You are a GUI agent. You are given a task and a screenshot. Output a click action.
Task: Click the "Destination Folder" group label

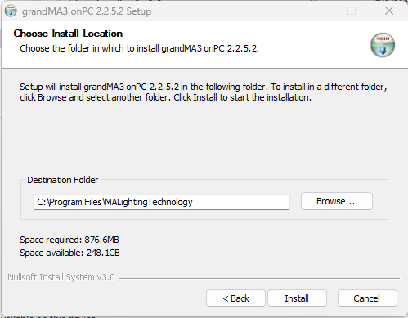click(x=63, y=180)
